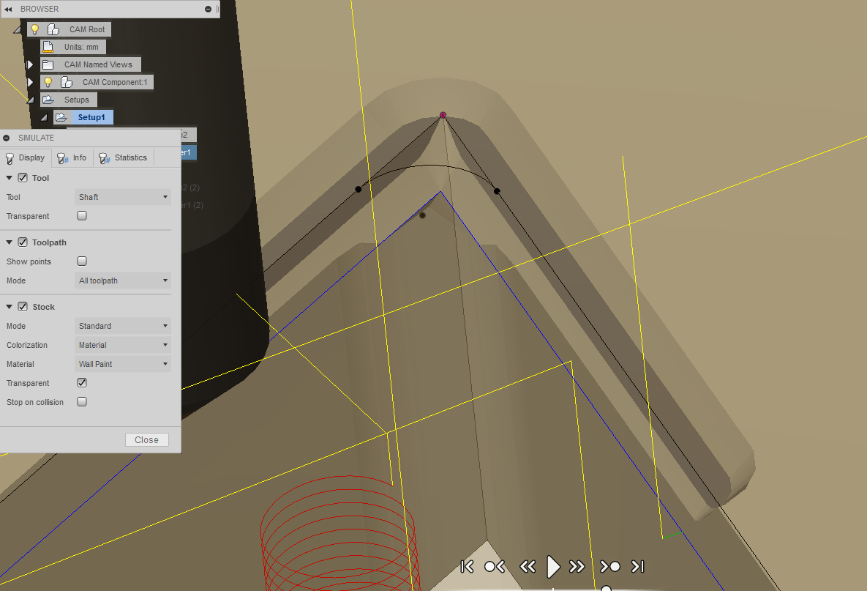
Task: Expand the CAM Named Views folder
Action: point(30,64)
